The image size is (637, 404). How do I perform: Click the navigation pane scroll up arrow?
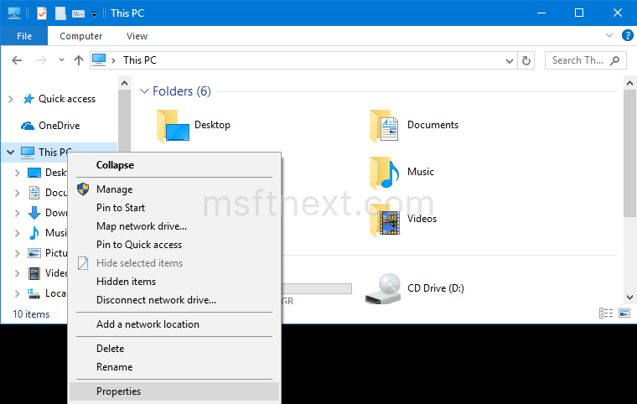pyautogui.click(x=125, y=83)
